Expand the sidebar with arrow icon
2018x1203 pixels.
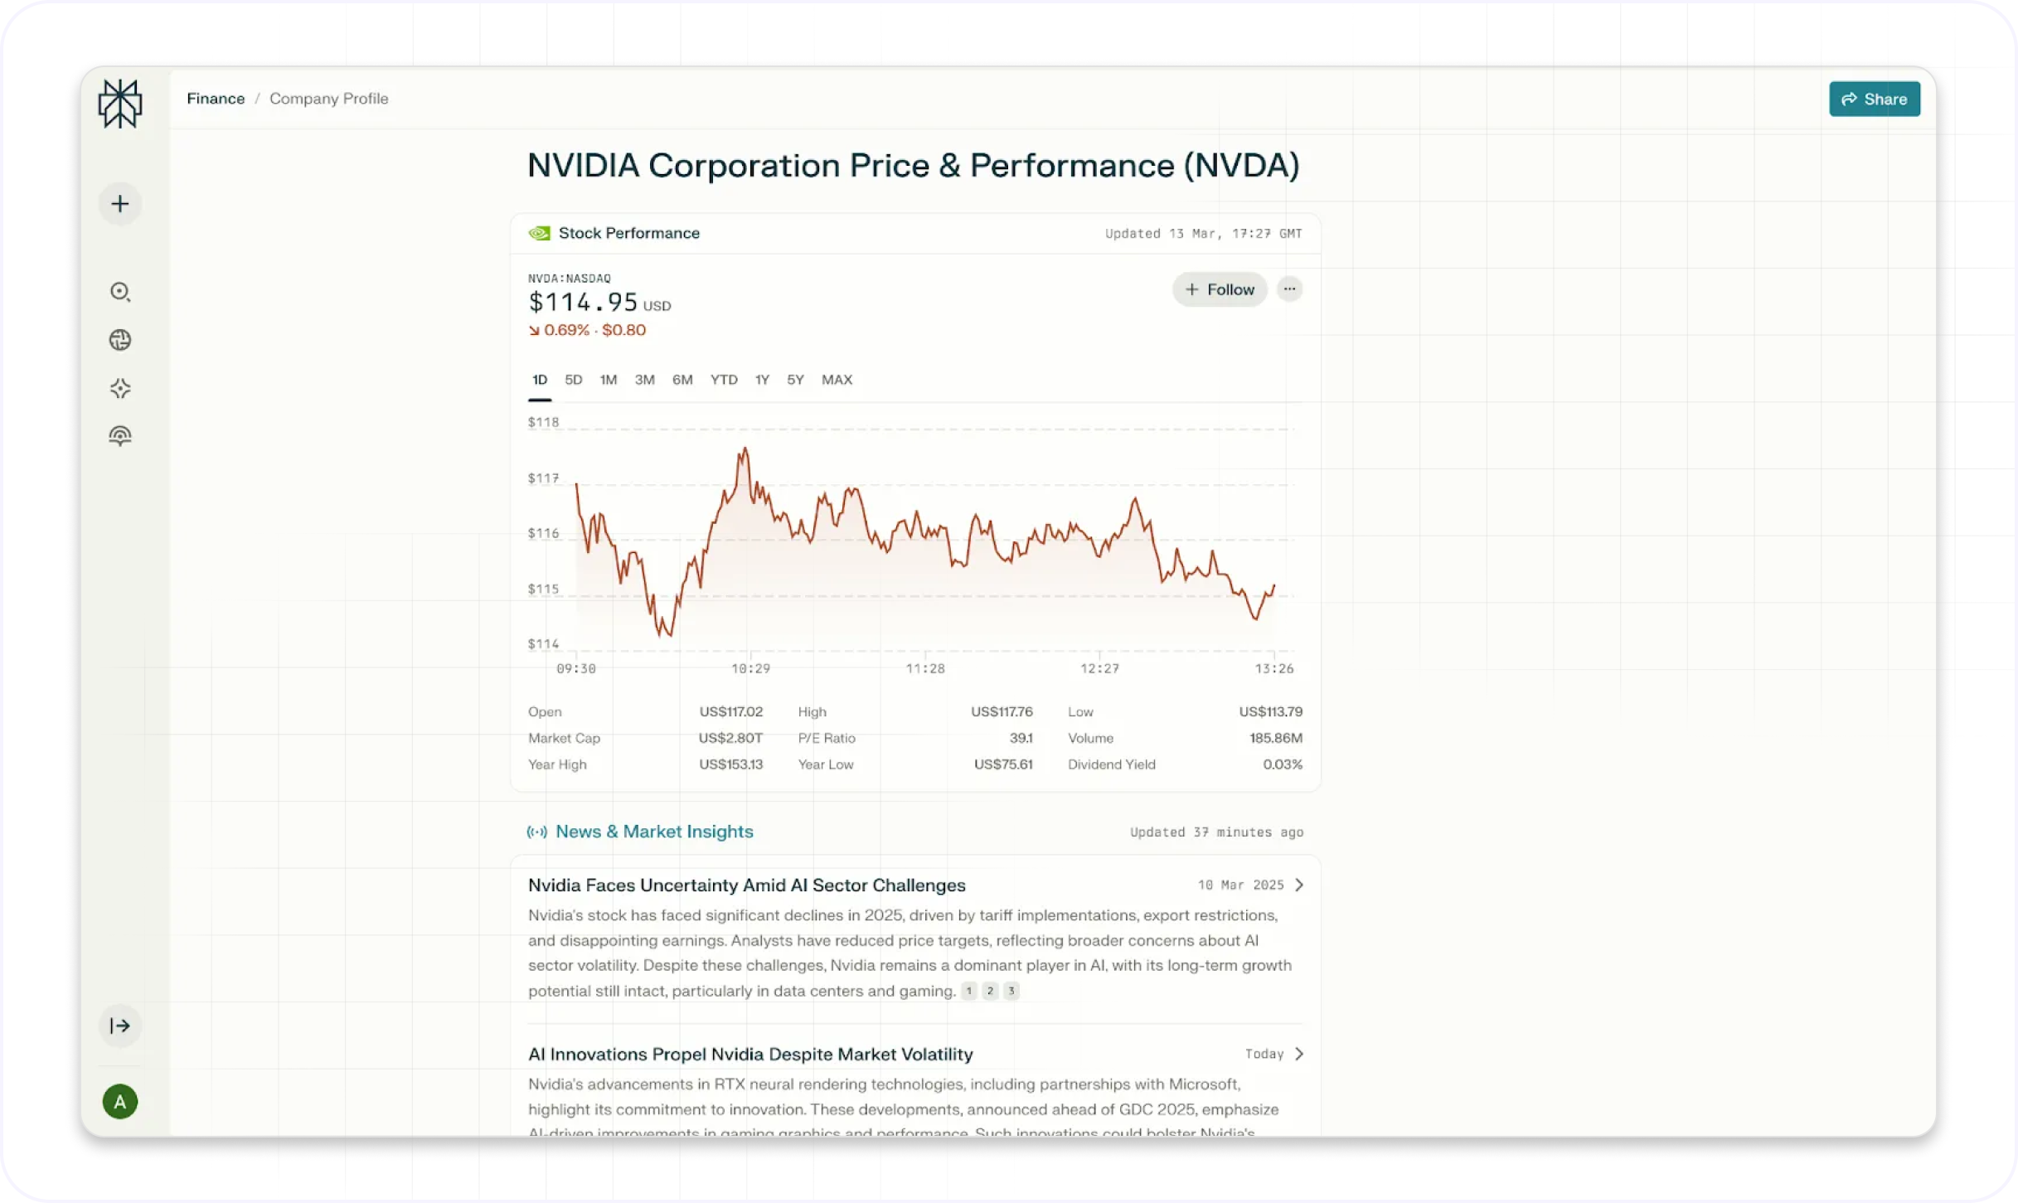coord(120,1026)
